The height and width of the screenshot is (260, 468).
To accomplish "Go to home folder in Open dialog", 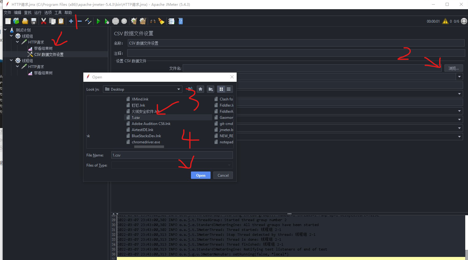I will click(x=200, y=89).
